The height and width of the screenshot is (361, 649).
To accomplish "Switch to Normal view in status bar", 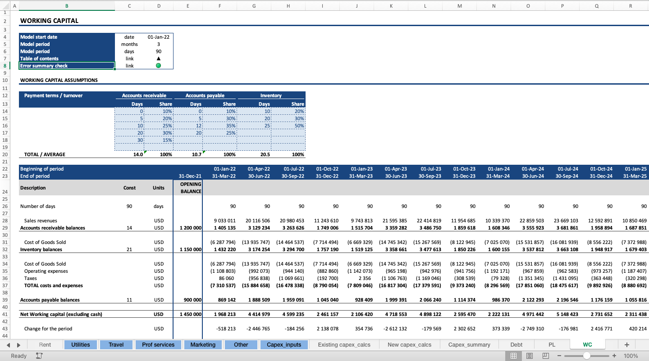I will coord(513,356).
